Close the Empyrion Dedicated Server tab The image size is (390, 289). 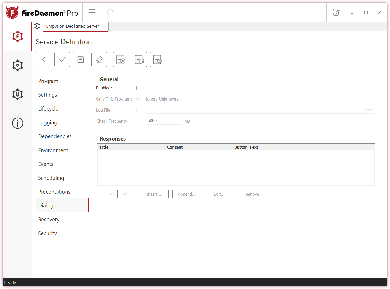(104, 26)
